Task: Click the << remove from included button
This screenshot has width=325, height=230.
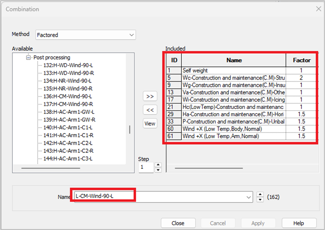Action: (150, 110)
